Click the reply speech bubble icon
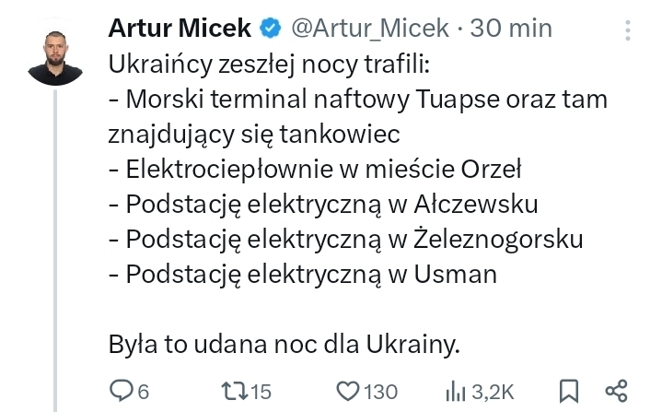 [121, 392]
